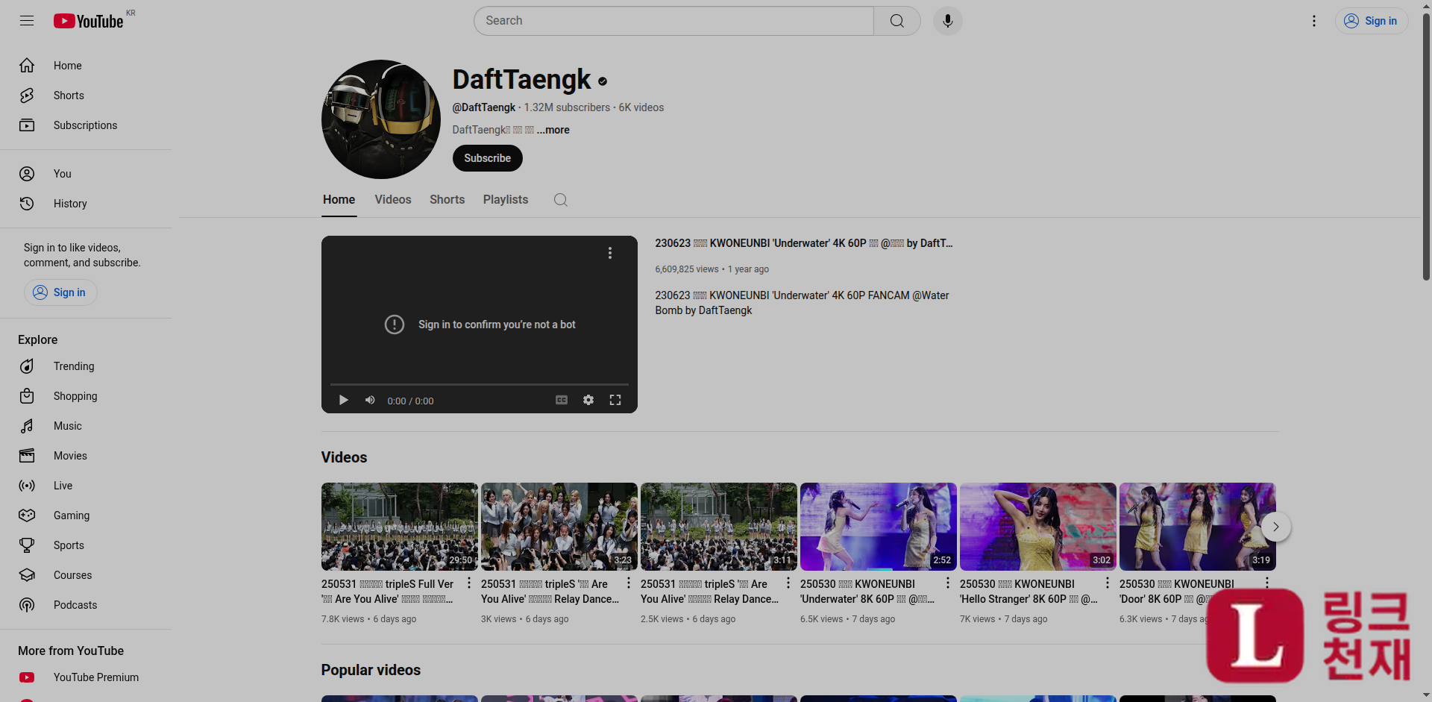Open options menu for Hello Stranger video

point(1108,583)
